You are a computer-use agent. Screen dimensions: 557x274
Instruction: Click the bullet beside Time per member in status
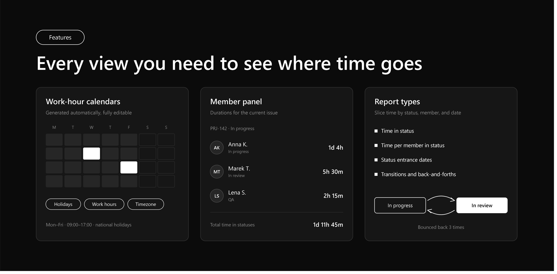pyautogui.click(x=376, y=146)
